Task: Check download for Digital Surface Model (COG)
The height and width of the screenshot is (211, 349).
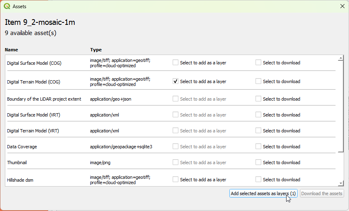Action: [x=258, y=63]
